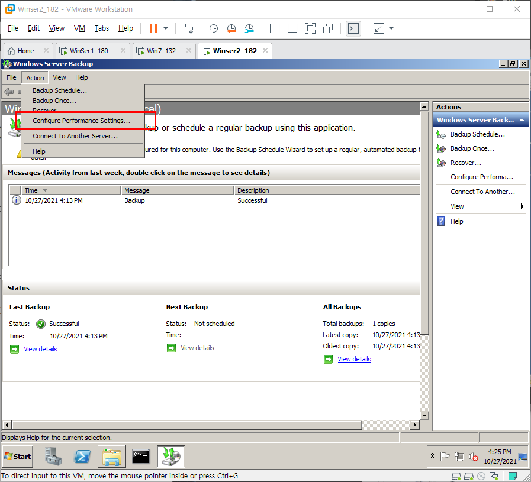The width and height of the screenshot is (531, 482).
Task: Click Help icon in Actions pane
Action: [x=441, y=221]
